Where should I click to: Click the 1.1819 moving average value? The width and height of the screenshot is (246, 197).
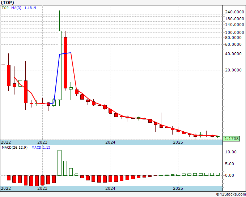pos(30,8)
